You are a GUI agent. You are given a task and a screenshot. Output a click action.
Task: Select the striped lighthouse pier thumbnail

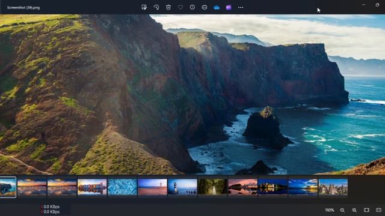click(x=182, y=187)
